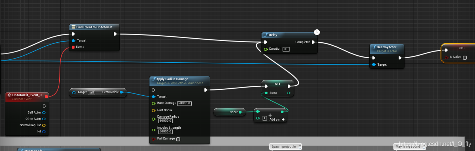The width and height of the screenshot is (475, 151).
Task: Click the Target input pin on the Destructible getter
Action: (x=74, y=92)
